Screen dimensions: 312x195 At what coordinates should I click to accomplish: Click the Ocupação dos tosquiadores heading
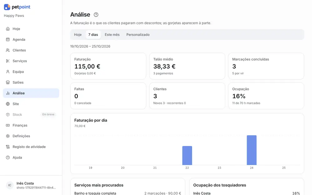tap(220, 185)
